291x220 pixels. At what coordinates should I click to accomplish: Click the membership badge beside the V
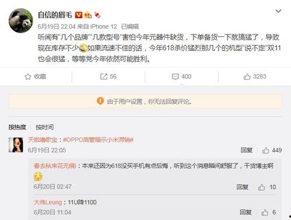87,15
